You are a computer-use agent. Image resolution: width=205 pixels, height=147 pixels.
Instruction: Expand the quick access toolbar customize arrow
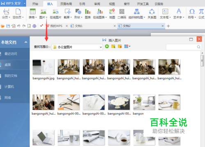[x=41, y=26]
